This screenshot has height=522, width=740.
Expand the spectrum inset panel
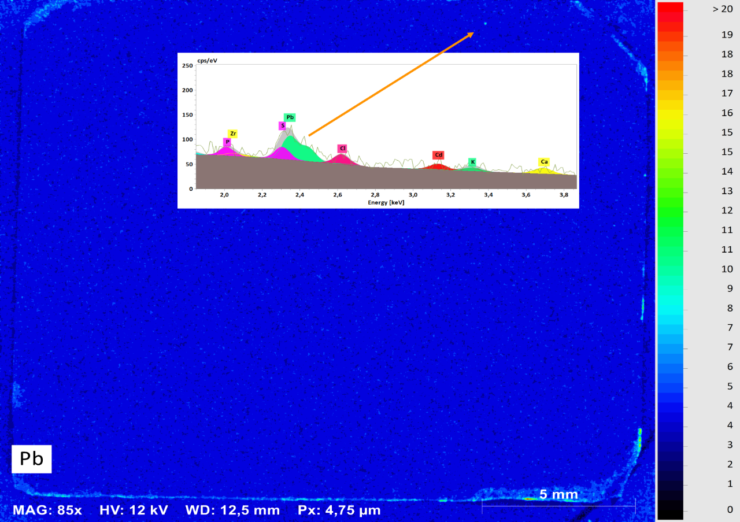(x=378, y=130)
